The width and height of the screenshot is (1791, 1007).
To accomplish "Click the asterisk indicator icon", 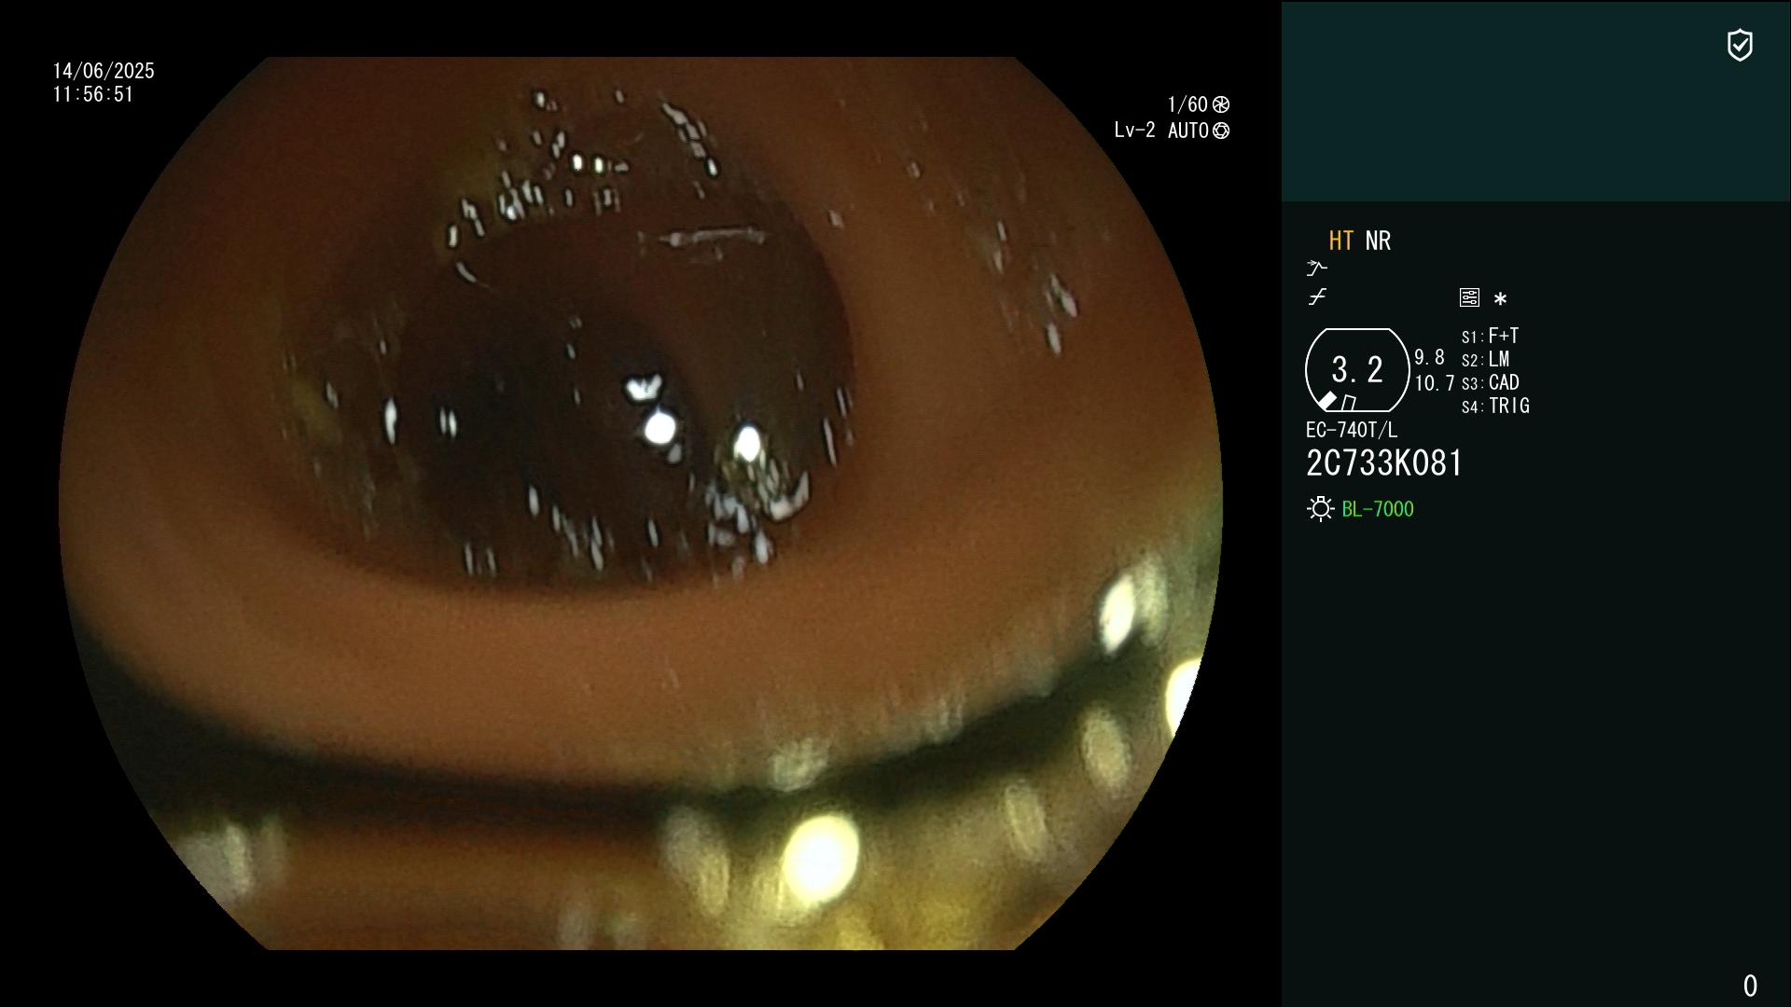I will point(1500,298).
